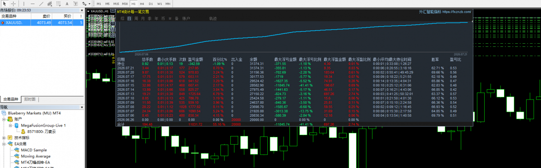The height and width of the screenshot is (168, 541).
Task: Click the 胜率 win rate column header
Action: (x=435, y=59)
